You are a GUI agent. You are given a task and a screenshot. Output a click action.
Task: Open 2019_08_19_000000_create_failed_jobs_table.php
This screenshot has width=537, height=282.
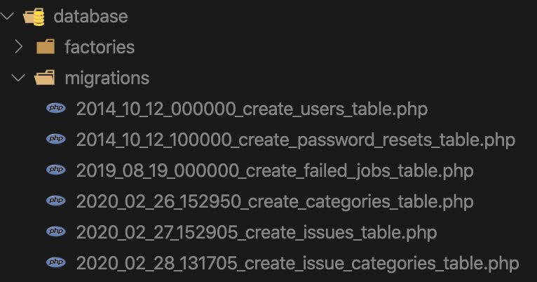275,170
